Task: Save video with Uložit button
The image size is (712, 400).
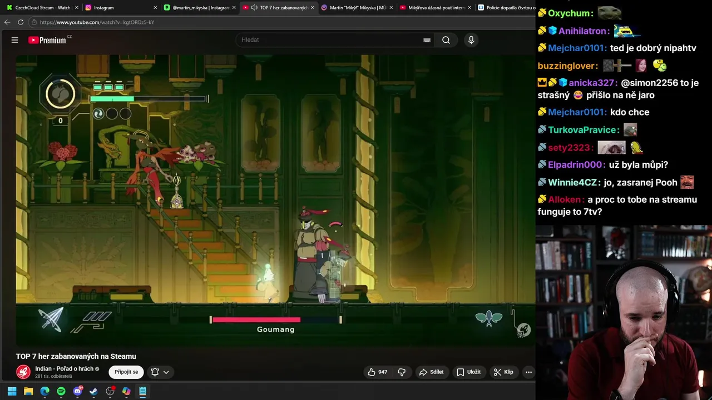Action: pyautogui.click(x=469, y=372)
